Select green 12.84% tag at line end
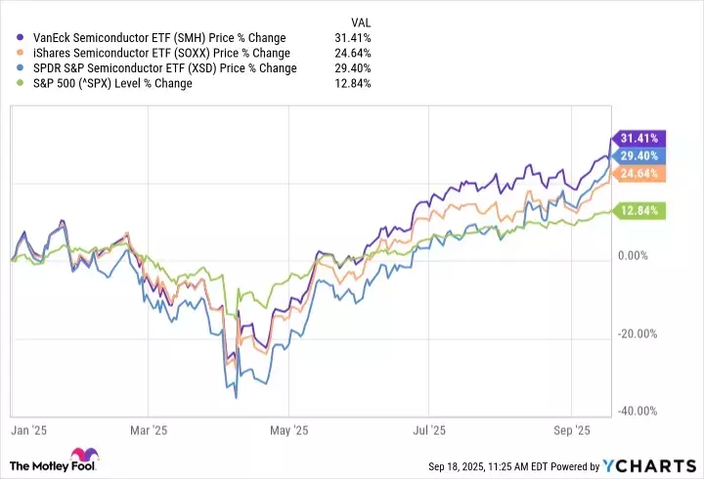 pos(638,209)
